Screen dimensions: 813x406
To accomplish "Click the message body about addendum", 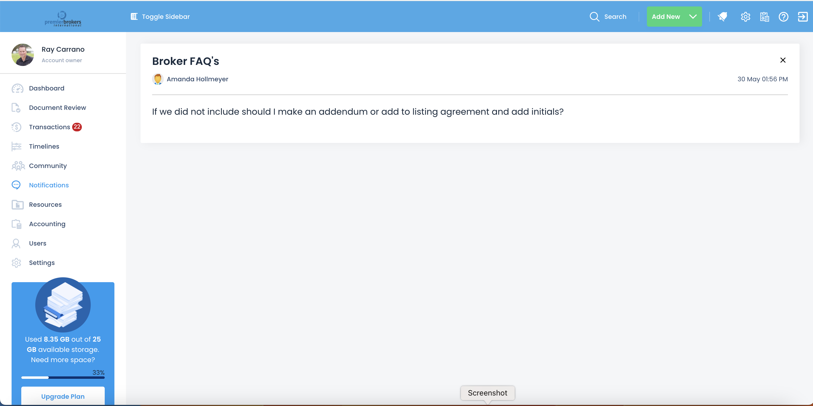I will (x=358, y=112).
